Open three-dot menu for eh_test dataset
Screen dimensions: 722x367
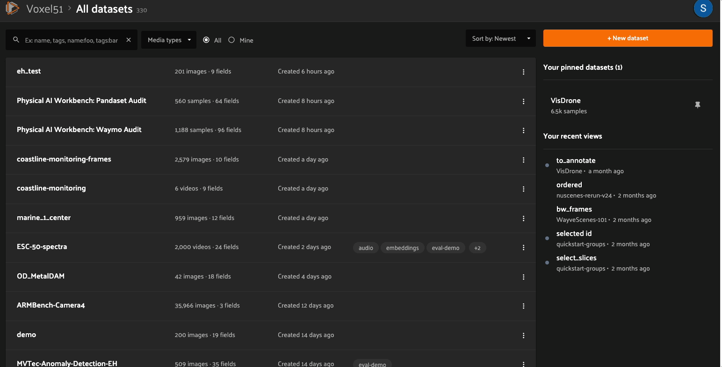pyautogui.click(x=523, y=72)
